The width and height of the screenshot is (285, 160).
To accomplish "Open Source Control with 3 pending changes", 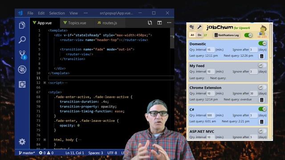I will pyautogui.click(x=22, y=55).
